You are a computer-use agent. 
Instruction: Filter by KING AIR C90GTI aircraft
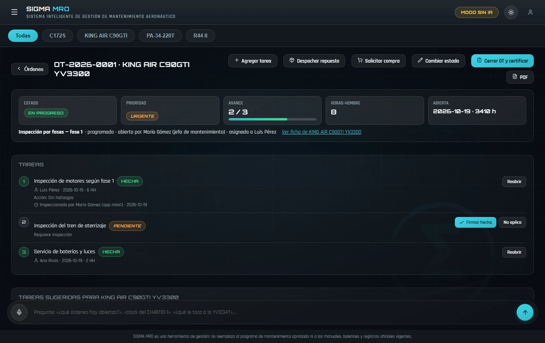coord(106,35)
